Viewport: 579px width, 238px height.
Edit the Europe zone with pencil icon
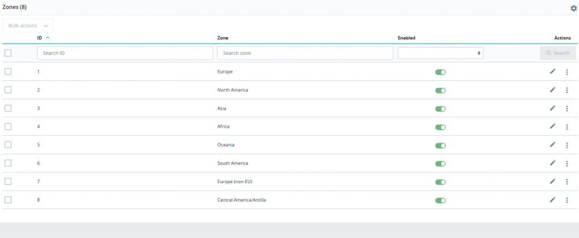click(x=552, y=72)
